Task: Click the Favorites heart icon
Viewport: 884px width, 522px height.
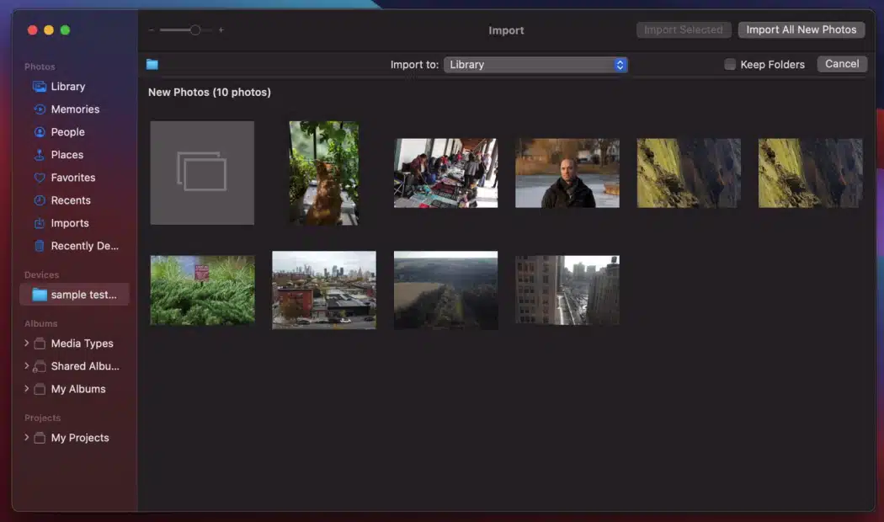Action: (x=40, y=178)
